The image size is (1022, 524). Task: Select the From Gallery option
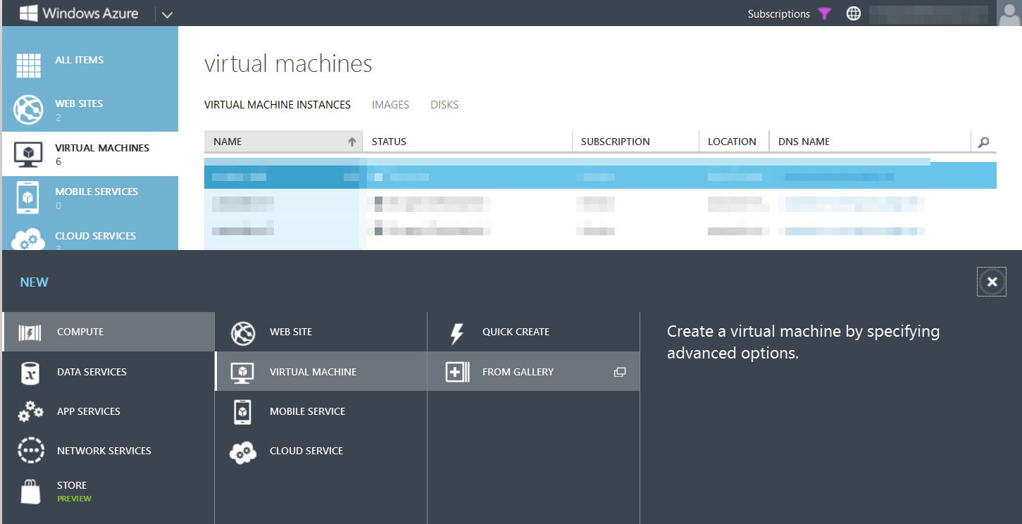point(534,372)
